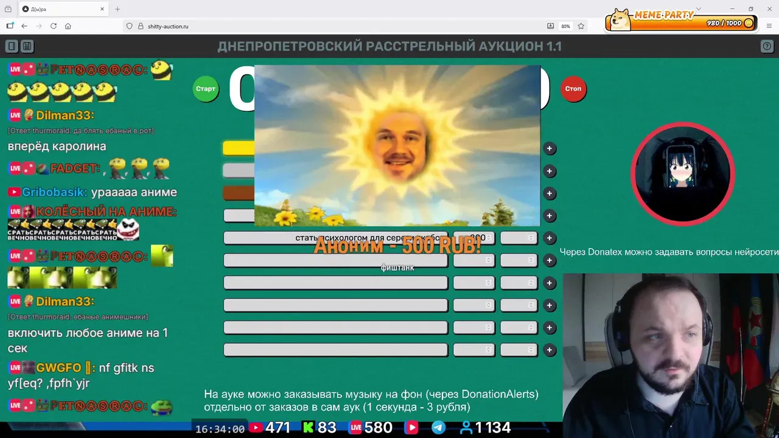Edit the 'стать психологом' lot name field
The image size is (779, 438).
pyautogui.click(x=335, y=238)
